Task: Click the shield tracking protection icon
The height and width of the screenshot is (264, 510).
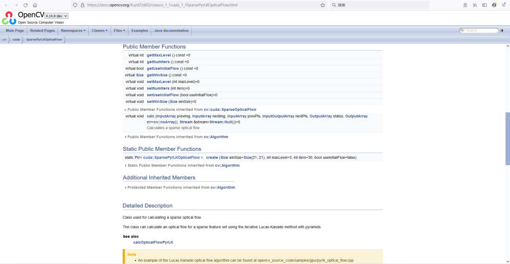Action: (75, 5)
